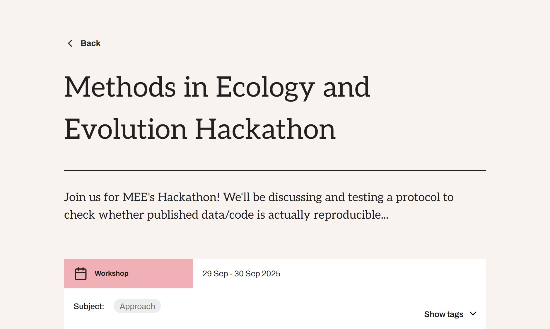Click the left chevron icon beside Back
Image resolution: width=550 pixels, height=329 pixels.
click(x=70, y=43)
